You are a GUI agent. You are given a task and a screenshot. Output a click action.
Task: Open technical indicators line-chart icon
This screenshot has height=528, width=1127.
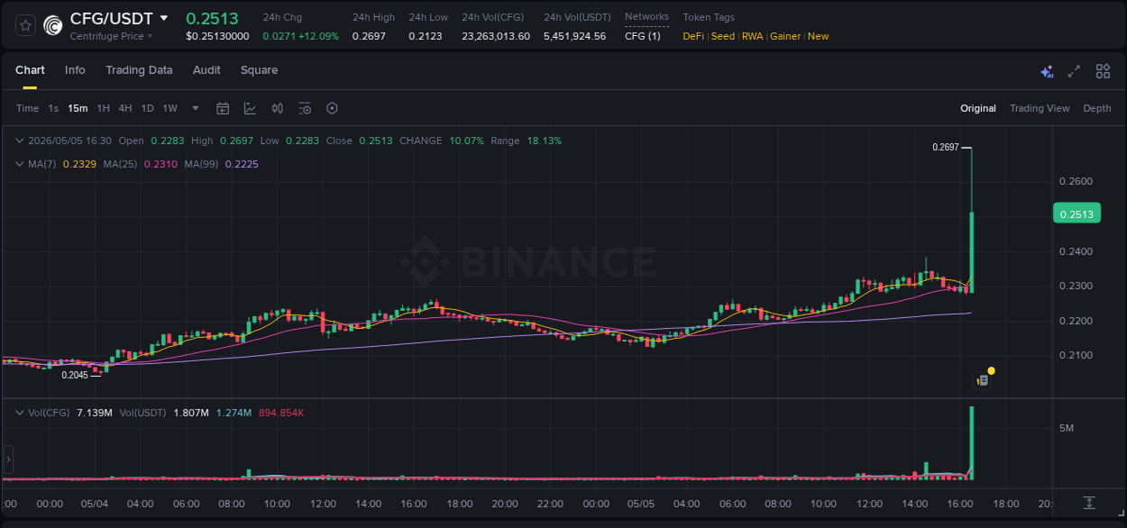tap(250, 108)
